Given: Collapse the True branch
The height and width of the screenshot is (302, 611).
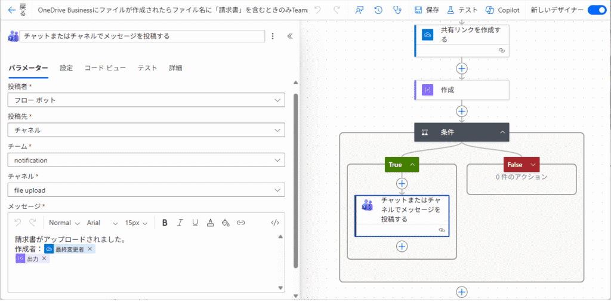Looking at the screenshot, I should coord(412,165).
